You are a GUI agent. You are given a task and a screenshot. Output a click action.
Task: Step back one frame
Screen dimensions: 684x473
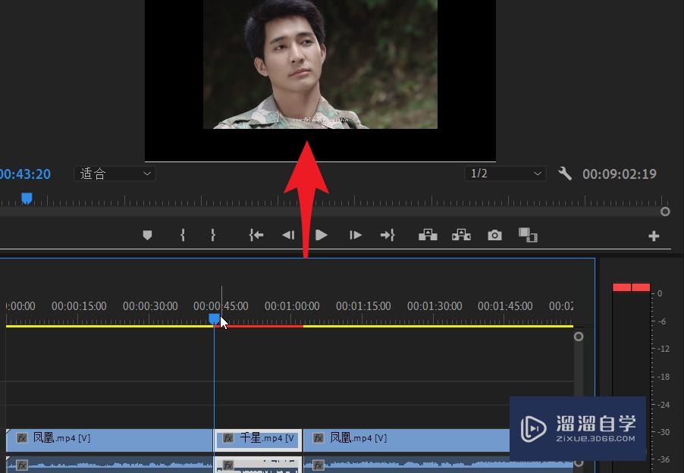point(288,236)
